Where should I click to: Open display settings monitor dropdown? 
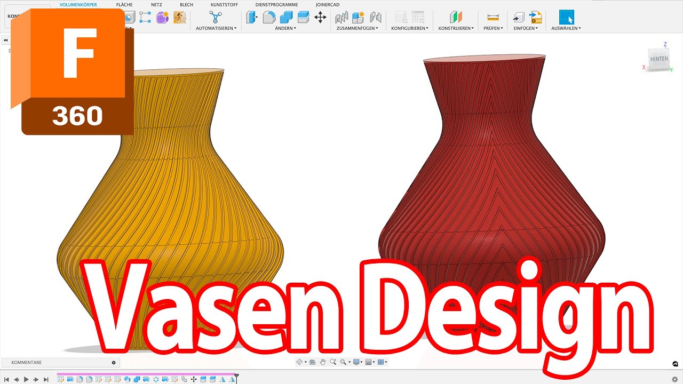361,362
